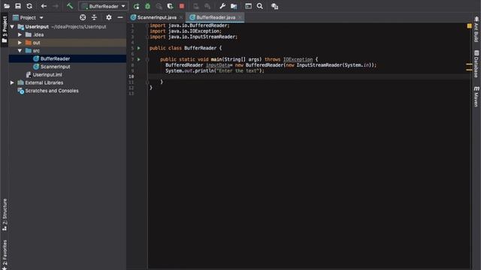Toggle the fold marker beside the main method
The height and width of the screenshot is (270, 481).
point(147,60)
